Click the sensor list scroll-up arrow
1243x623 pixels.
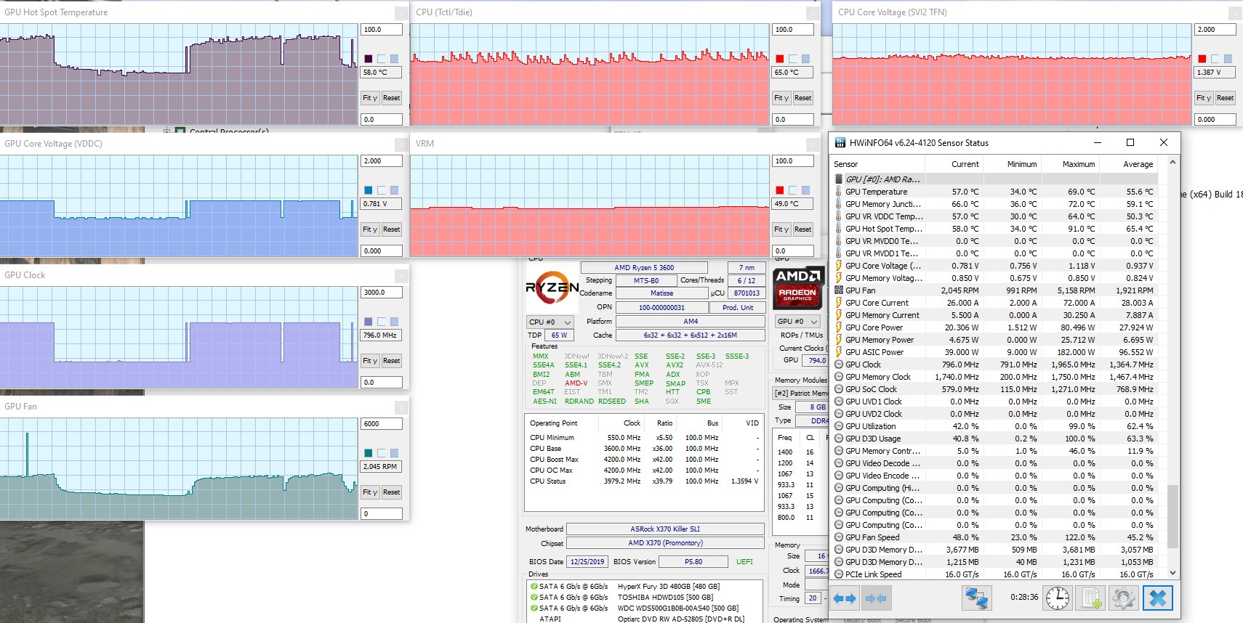[1172, 163]
